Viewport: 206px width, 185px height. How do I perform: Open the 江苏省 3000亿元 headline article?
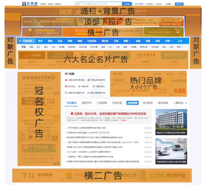coord(108,113)
